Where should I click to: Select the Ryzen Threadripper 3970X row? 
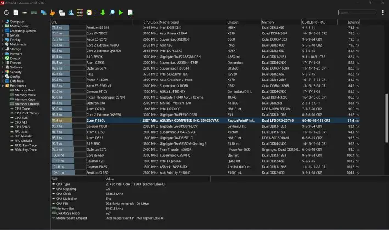[205, 97]
